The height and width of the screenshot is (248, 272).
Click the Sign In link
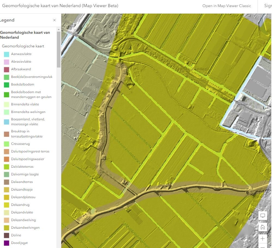pyautogui.click(x=268, y=6)
